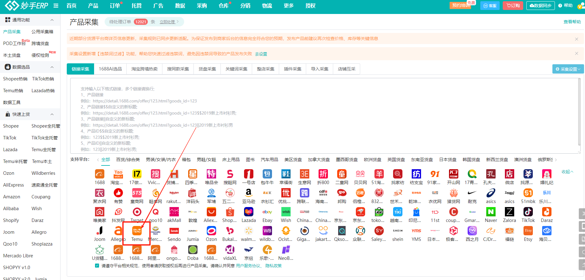
Task: Pick the shein platform icon
Action: tap(397, 231)
